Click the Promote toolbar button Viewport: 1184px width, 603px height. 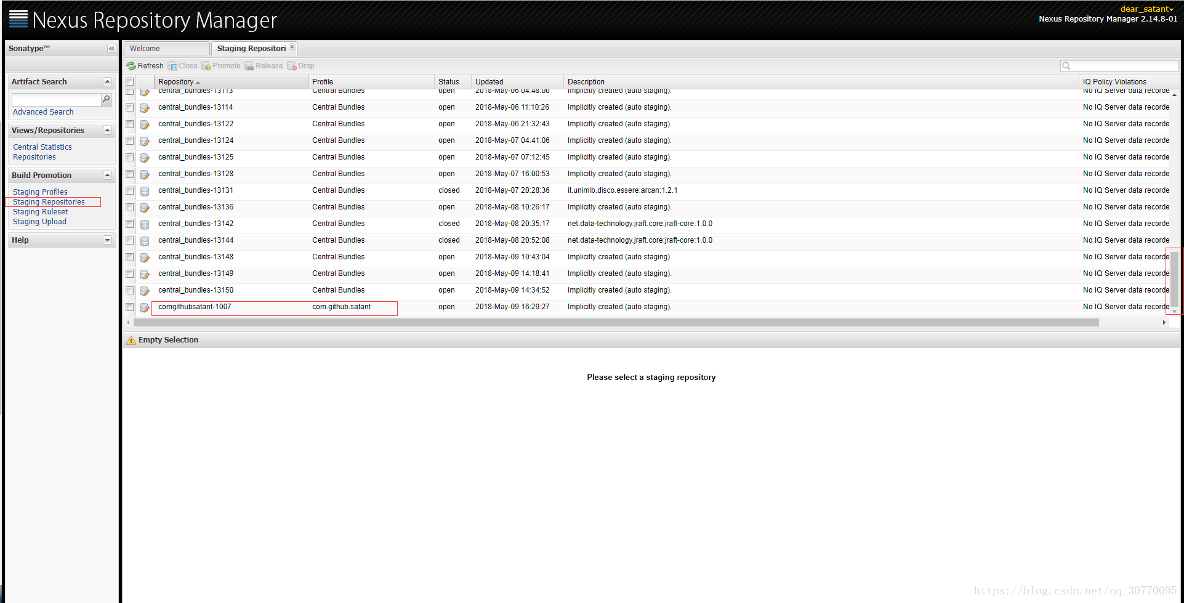(x=221, y=66)
